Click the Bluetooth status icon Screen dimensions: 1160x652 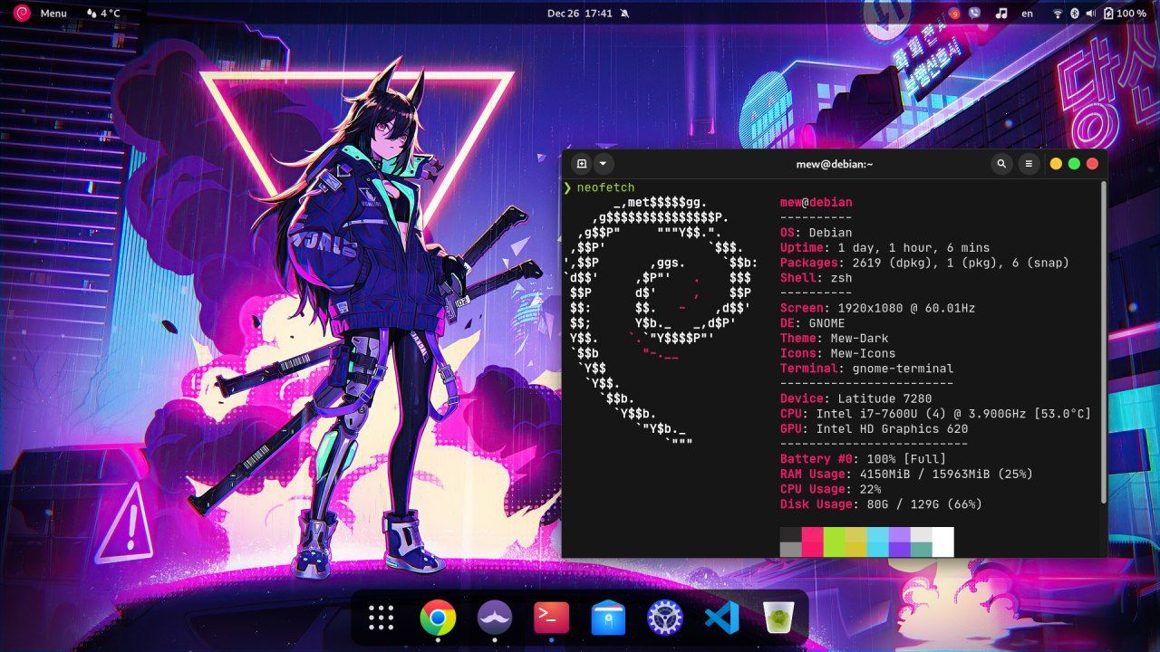coord(1075,14)
